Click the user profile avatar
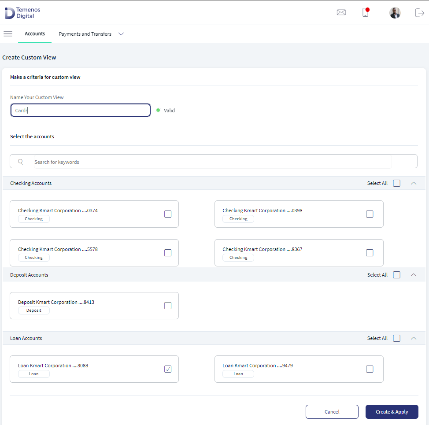Viewport: 429px width, 425px height. click(x=395, y=13)
